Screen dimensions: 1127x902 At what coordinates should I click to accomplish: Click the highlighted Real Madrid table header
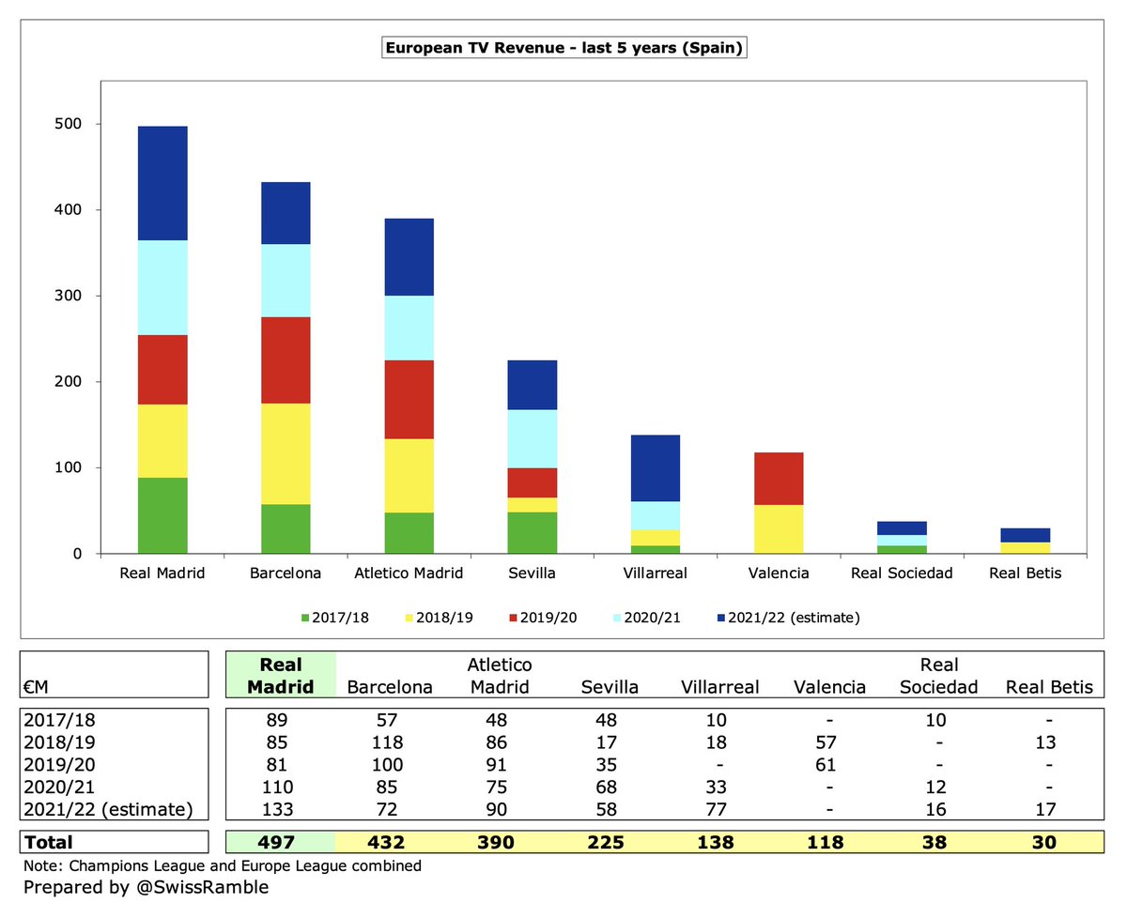point(280,676)
